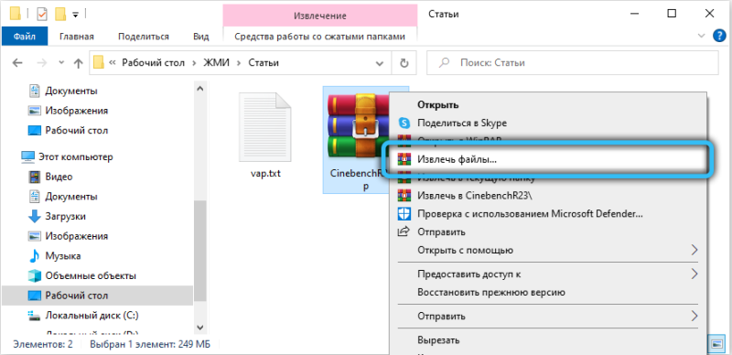Open recent locations dropdown arrow

[61, 62]
